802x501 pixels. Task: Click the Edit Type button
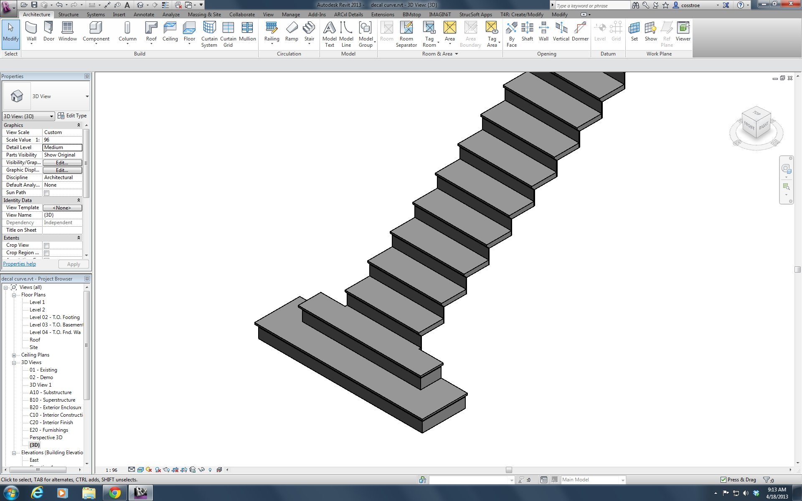tap(72, 116)
